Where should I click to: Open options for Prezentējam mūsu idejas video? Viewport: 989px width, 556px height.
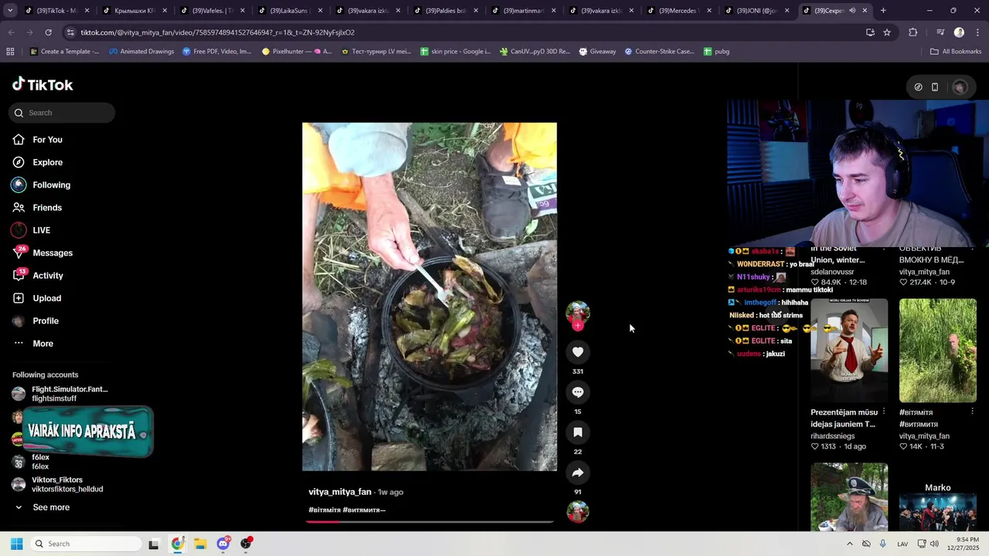click(x=883, y=412)
